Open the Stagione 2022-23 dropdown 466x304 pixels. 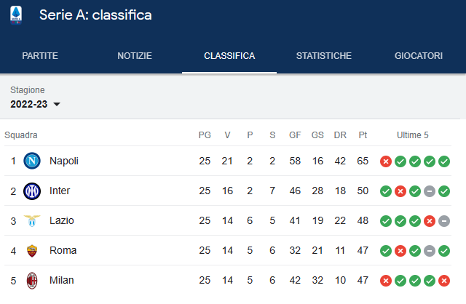pos(35,104)
